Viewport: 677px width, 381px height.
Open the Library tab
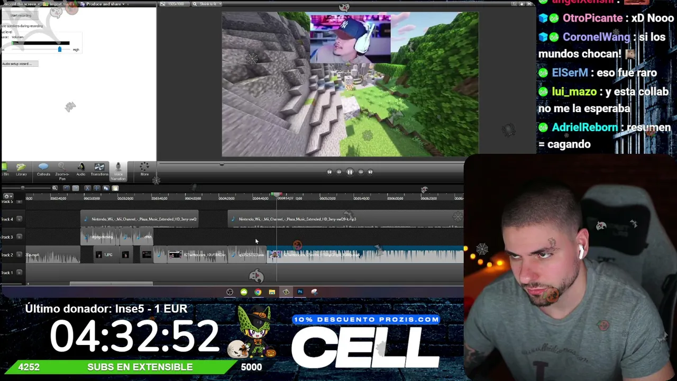21,169
